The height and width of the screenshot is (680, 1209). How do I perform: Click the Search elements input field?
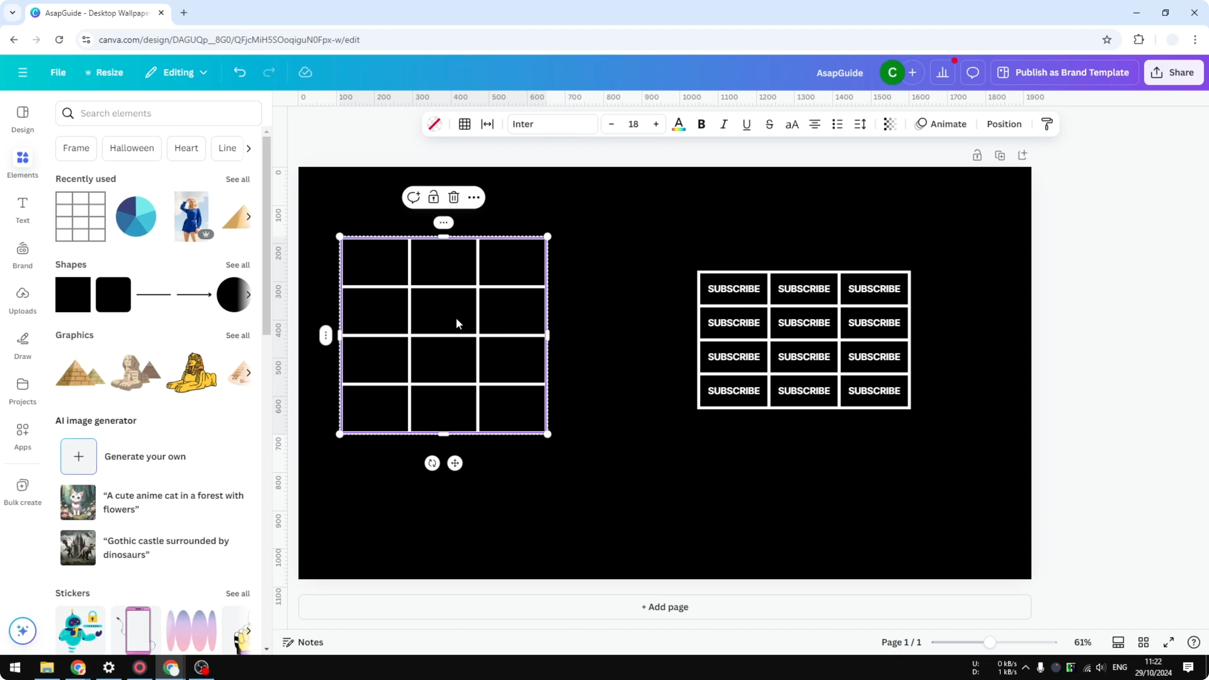(x=158, y=113)
